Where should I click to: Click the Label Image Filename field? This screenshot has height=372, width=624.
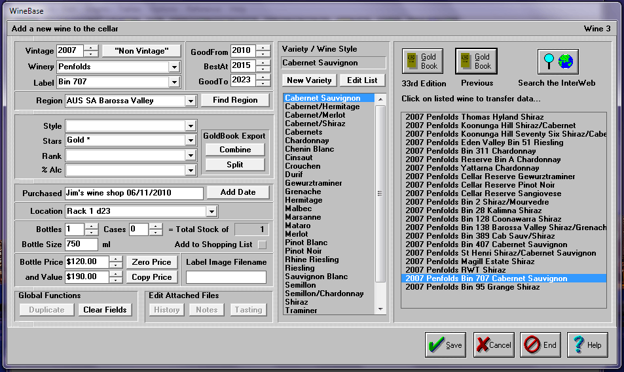pos(226,277)
